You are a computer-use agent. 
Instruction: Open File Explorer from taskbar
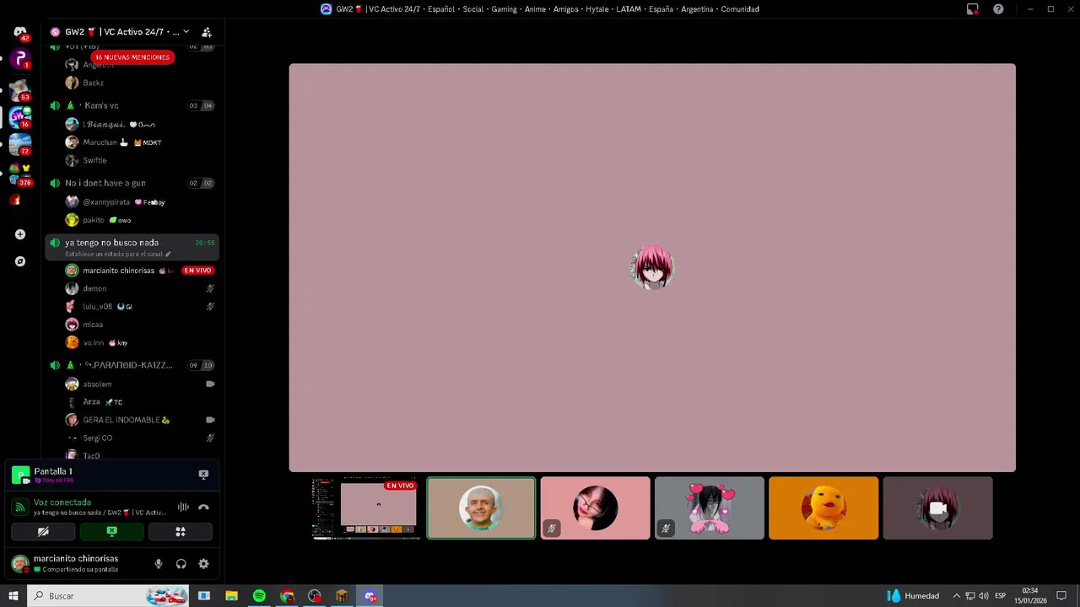point(231,596)
